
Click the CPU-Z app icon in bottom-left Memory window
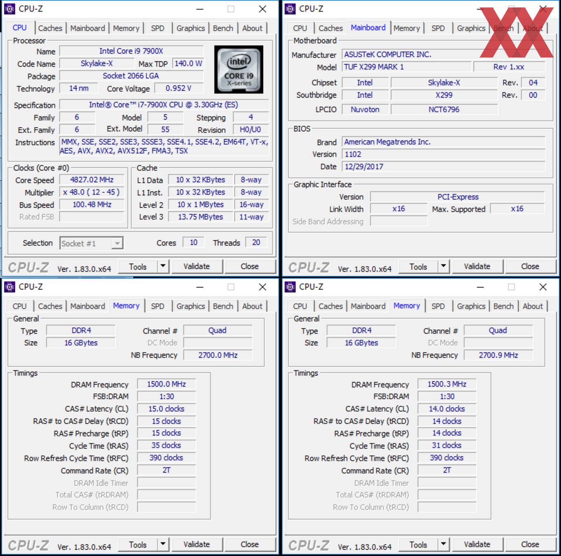point(9,287)
